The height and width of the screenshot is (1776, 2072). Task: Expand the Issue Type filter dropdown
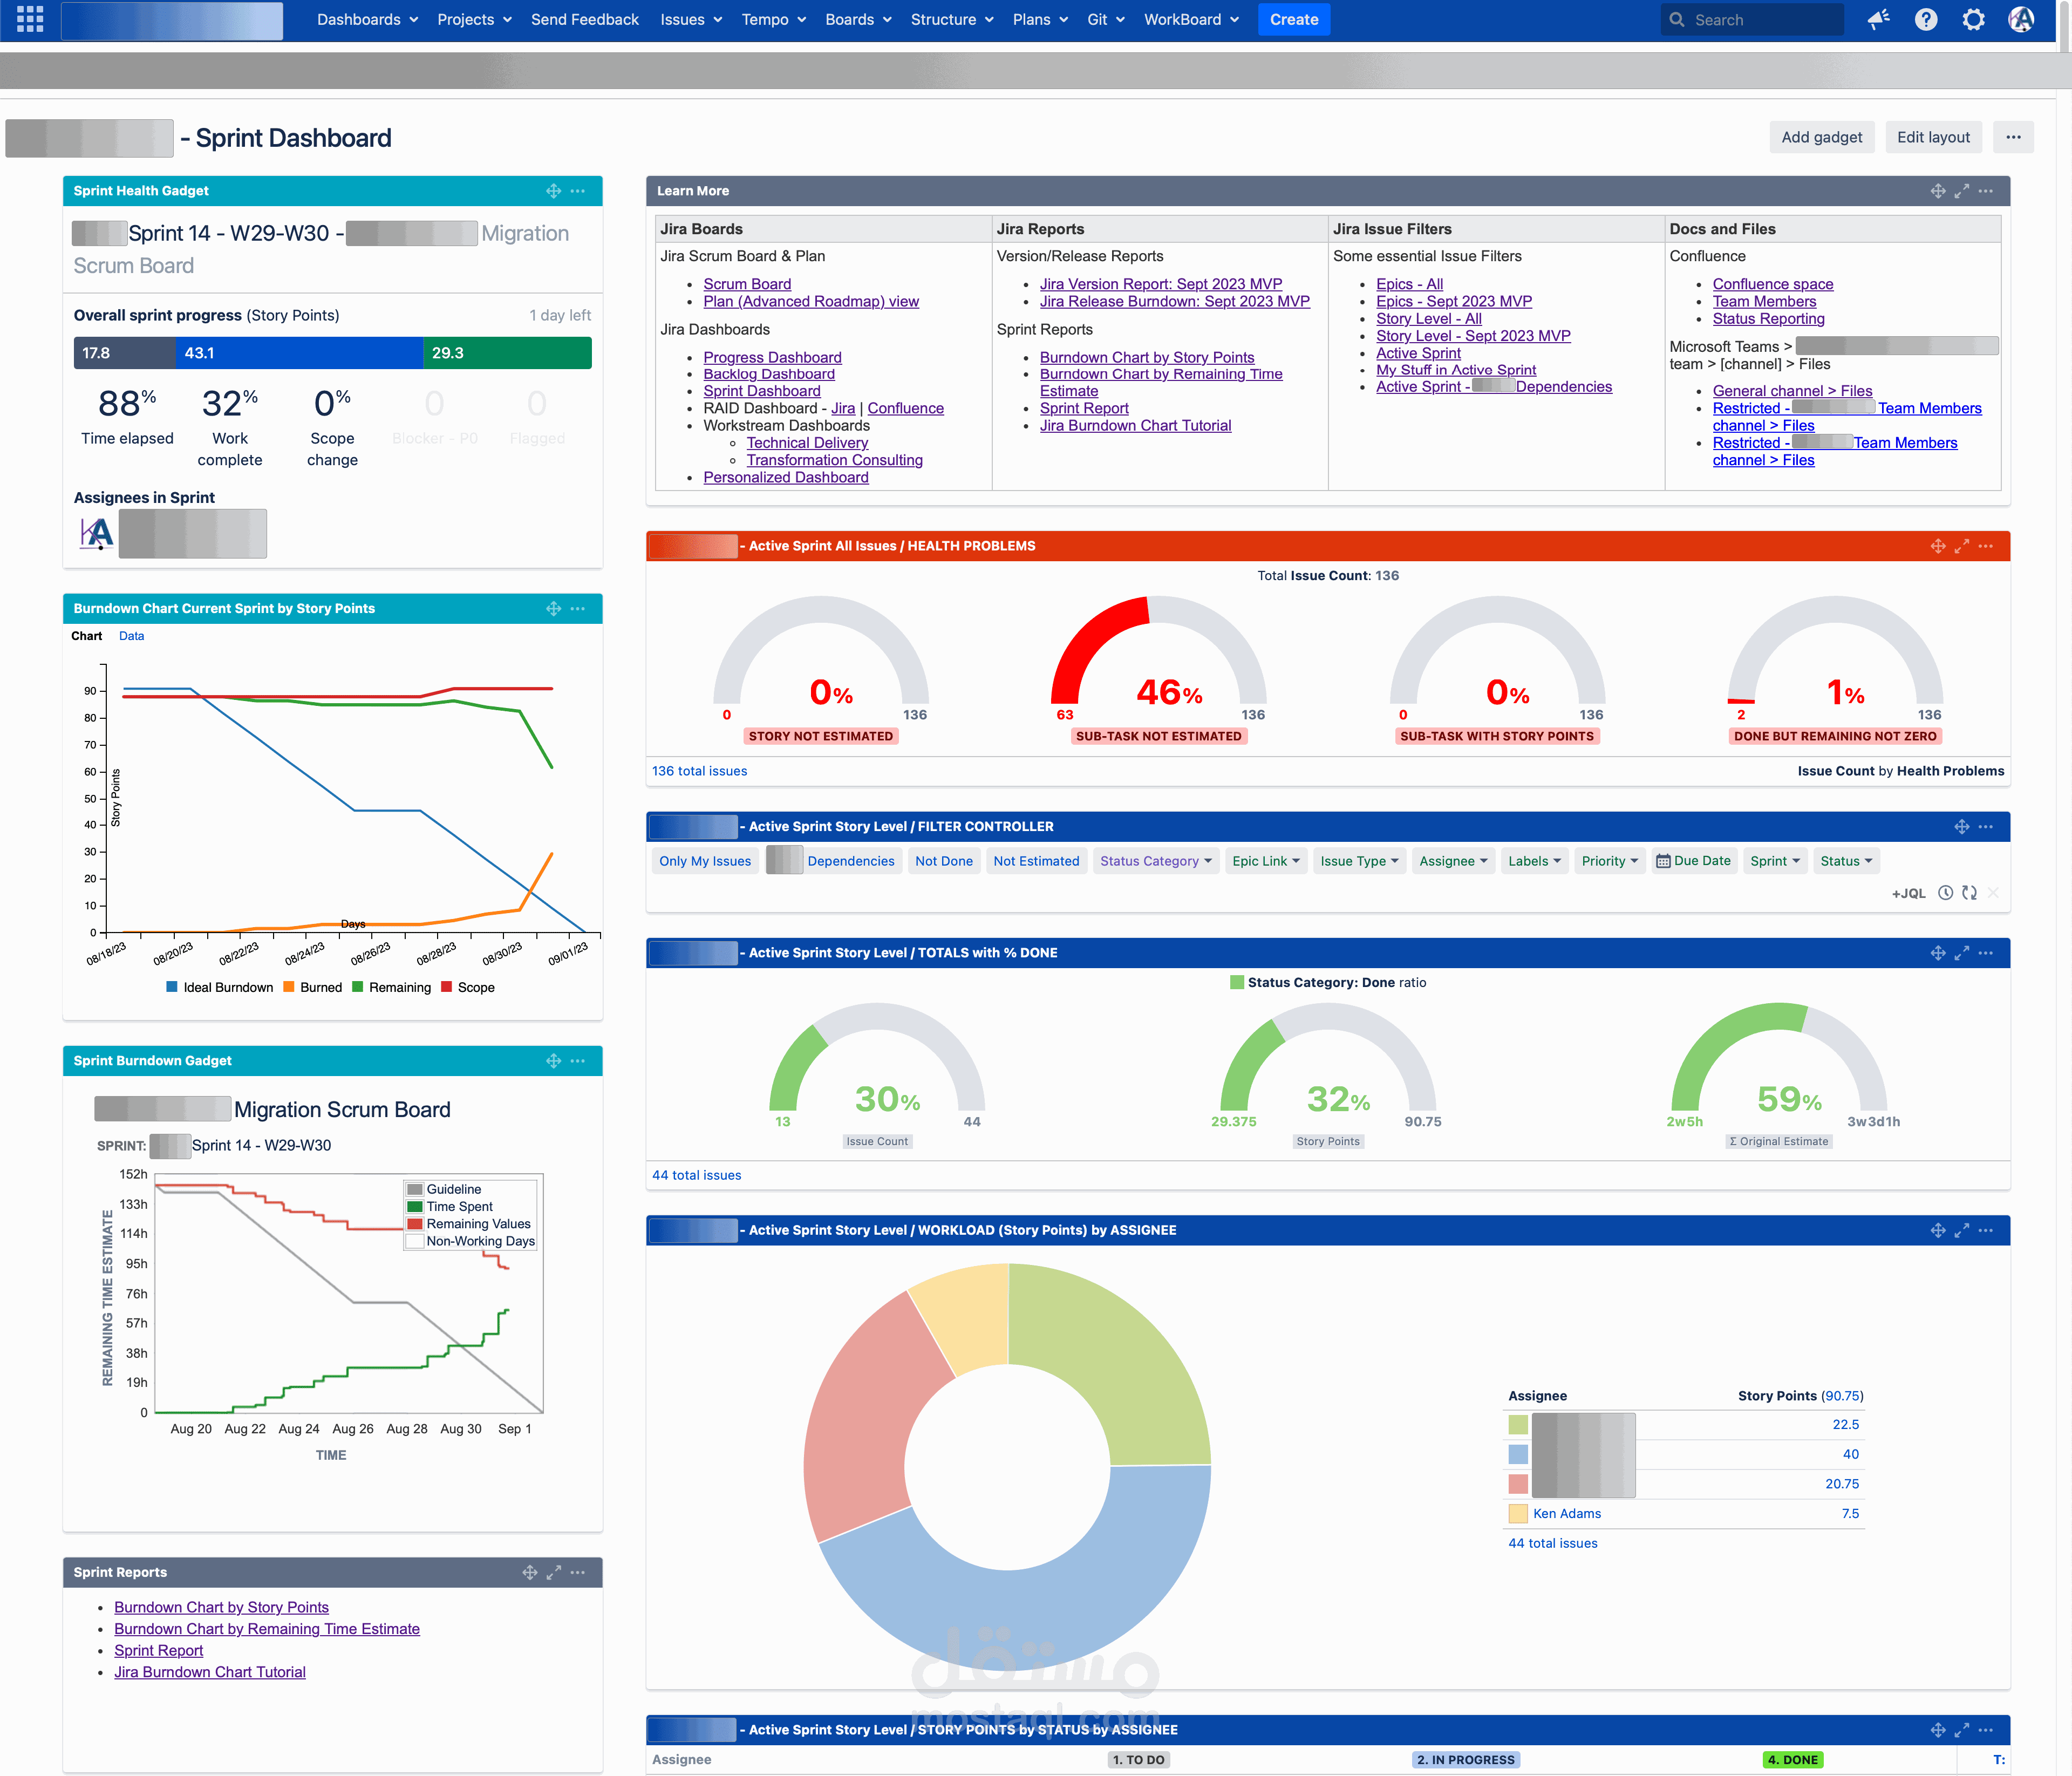[1359, 861]
